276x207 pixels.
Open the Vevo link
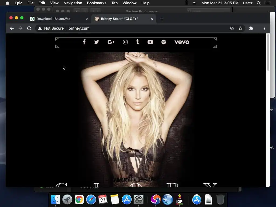pyautogui.click(x=182, y=42)
